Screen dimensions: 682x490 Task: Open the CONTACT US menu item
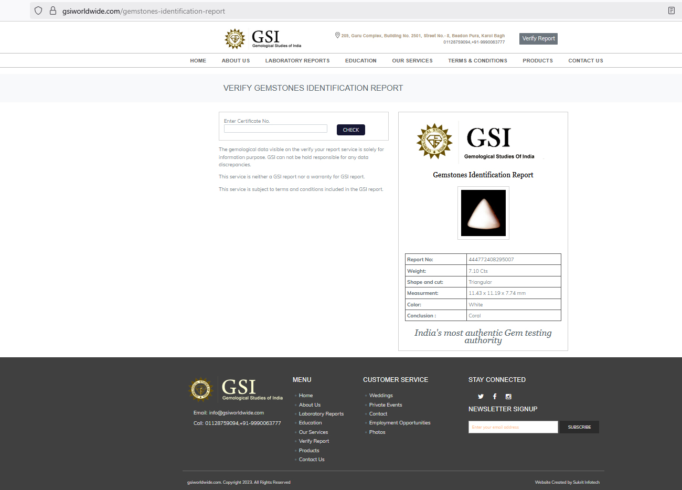click(x=585, y=61)
